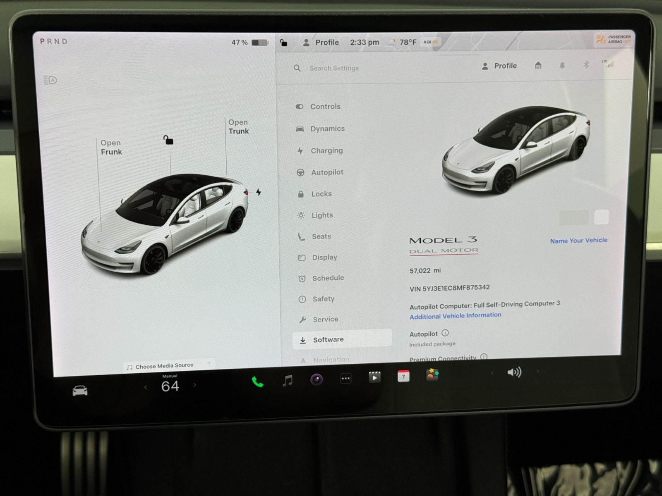Image resolution: width=662 pixels, height=496 pixels.
Task: Open the calendar app icon
Action: [x=403, y=376]
